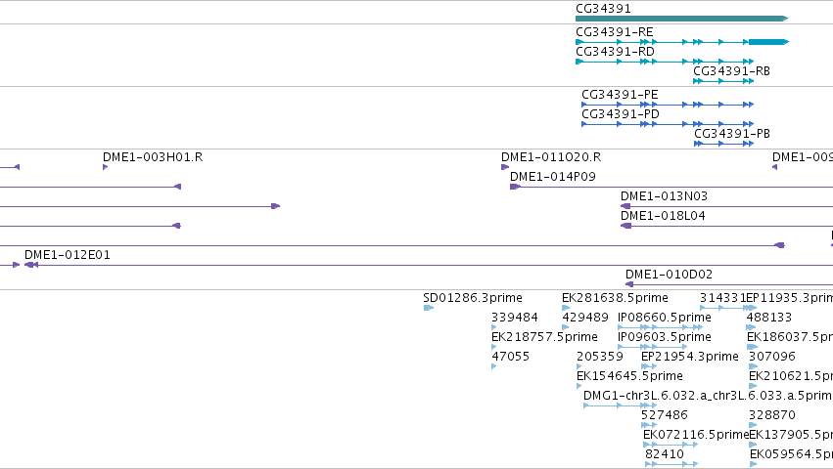Select EST 527486
The image size is (833, 469).
click(x=649, y=425)
